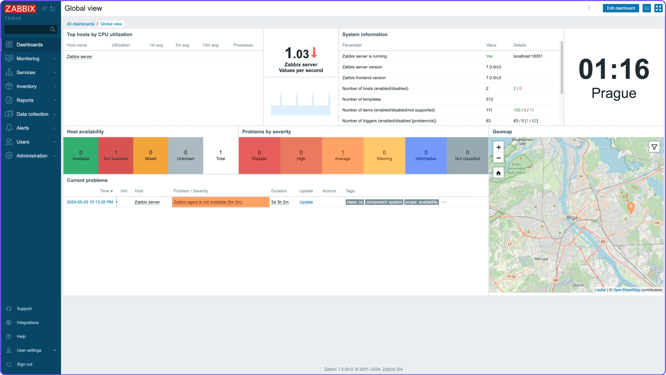Toggle the Not available host filter
Screen dimensions: 666x375
[x=116, y=155]
